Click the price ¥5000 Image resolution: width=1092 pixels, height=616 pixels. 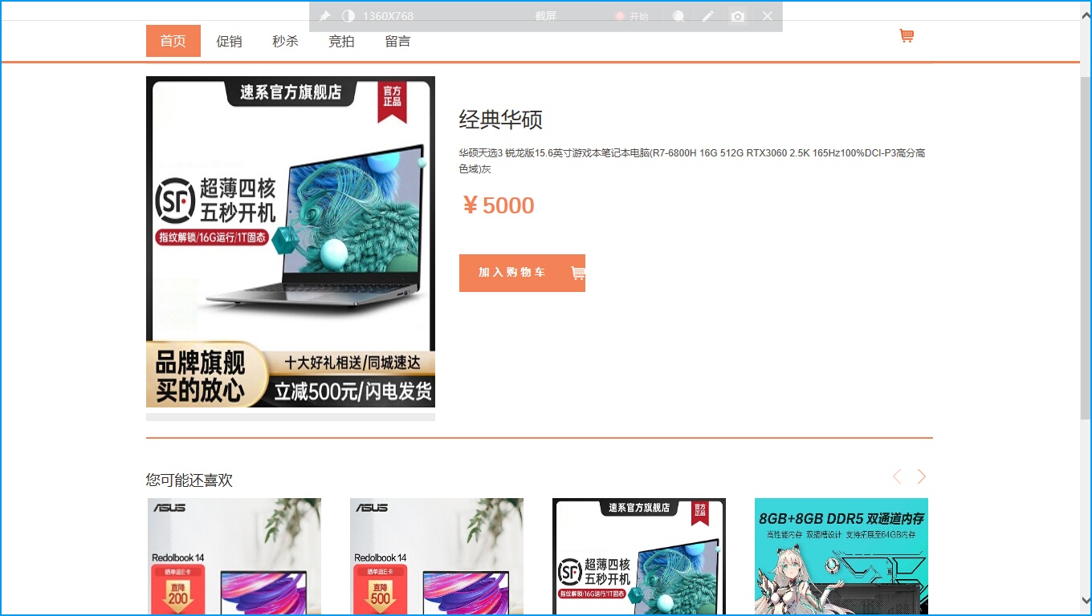[498, 205]
